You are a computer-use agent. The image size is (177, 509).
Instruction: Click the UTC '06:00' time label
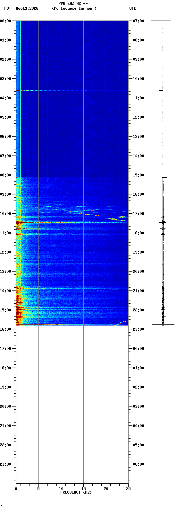(138, 464)
